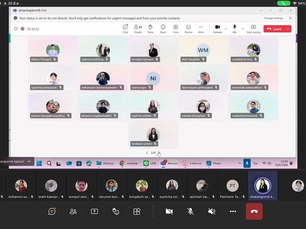Open Microsoft Store from the shared taskbar
Image resolution: width=306 pixels, height=229 pixels.
point(79,163)
